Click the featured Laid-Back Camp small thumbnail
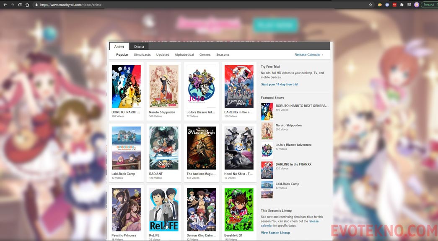438x241 pixels. (x=267, y=190)
